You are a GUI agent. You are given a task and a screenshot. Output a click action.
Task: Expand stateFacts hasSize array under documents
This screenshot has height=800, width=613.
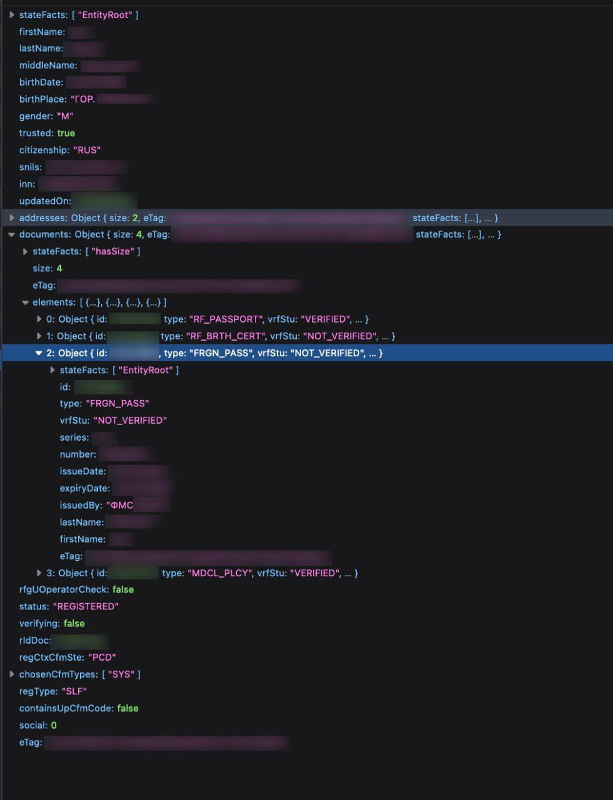pyautogui.click(x=26, y=252)
